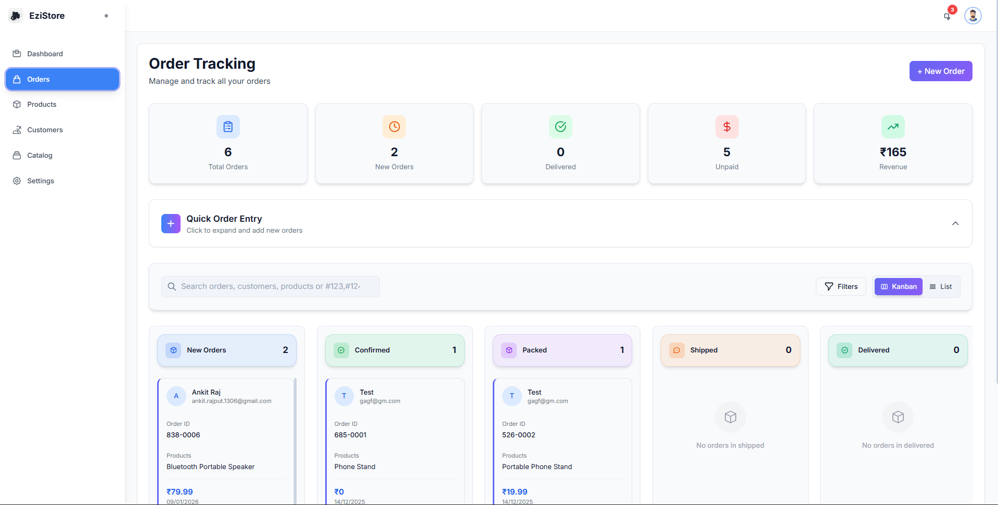Open the user profile avatar menu
This screenshot has height=505, width=998.
[x=973, y=16]
